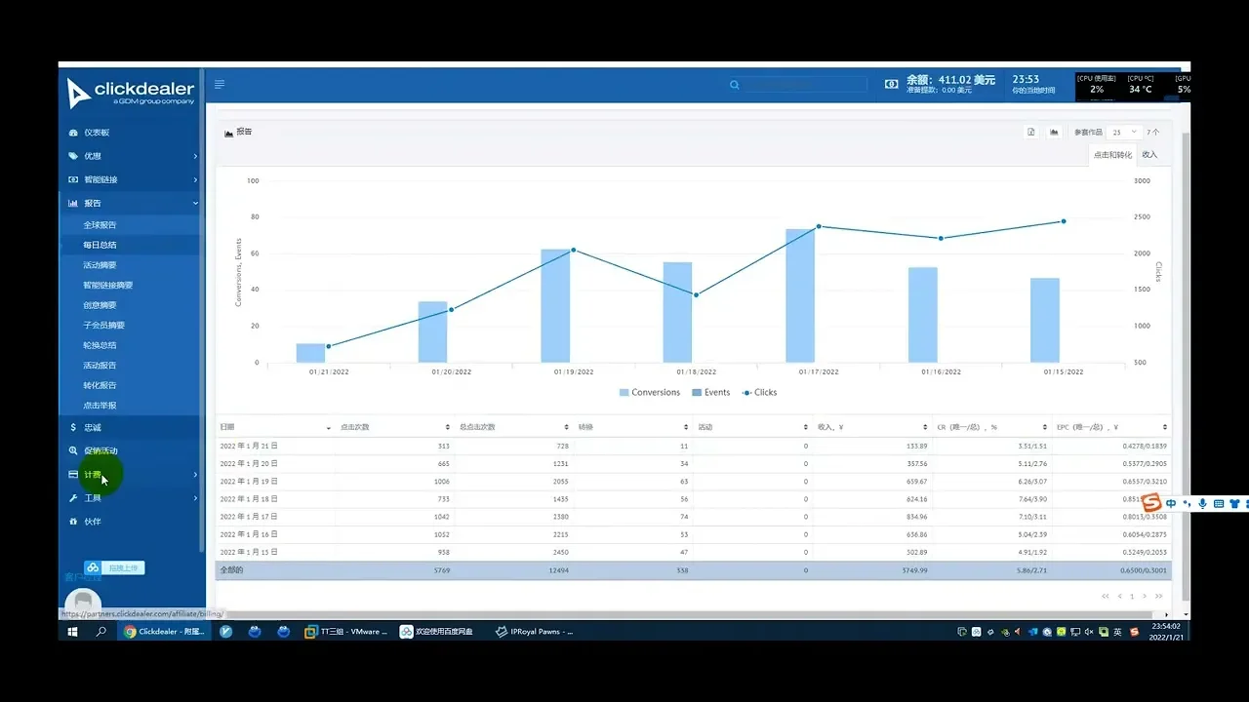Sort table by 收入 column

click(872, 427)
